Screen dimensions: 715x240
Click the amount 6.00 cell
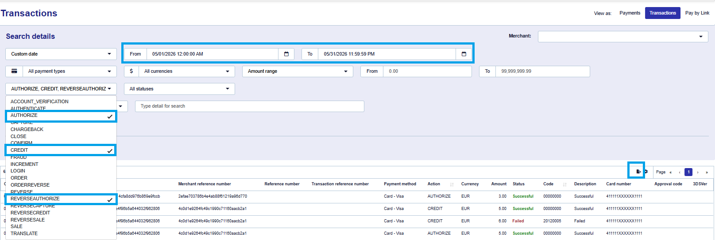[502, 221]
